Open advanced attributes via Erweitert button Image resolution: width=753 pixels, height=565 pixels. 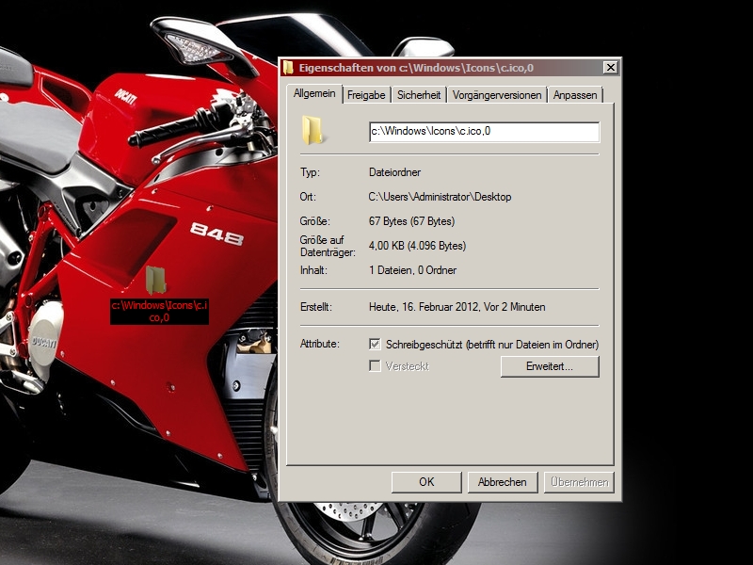tap(550, 366)
